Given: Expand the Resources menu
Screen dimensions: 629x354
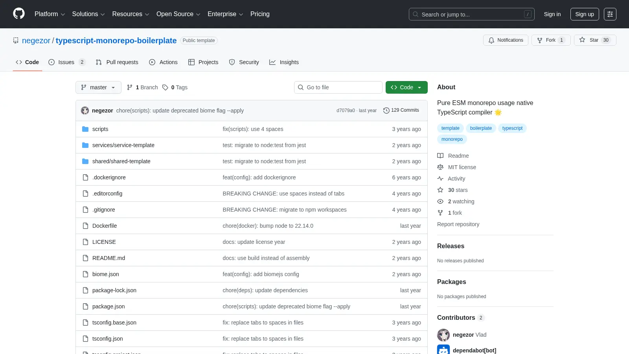Looking at the screenshot, I should tap(131, 14).
